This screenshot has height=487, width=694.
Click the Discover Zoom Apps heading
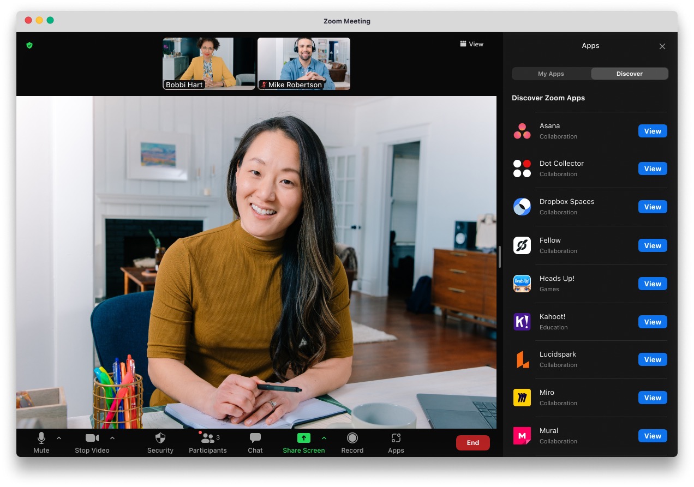point(548,98)
